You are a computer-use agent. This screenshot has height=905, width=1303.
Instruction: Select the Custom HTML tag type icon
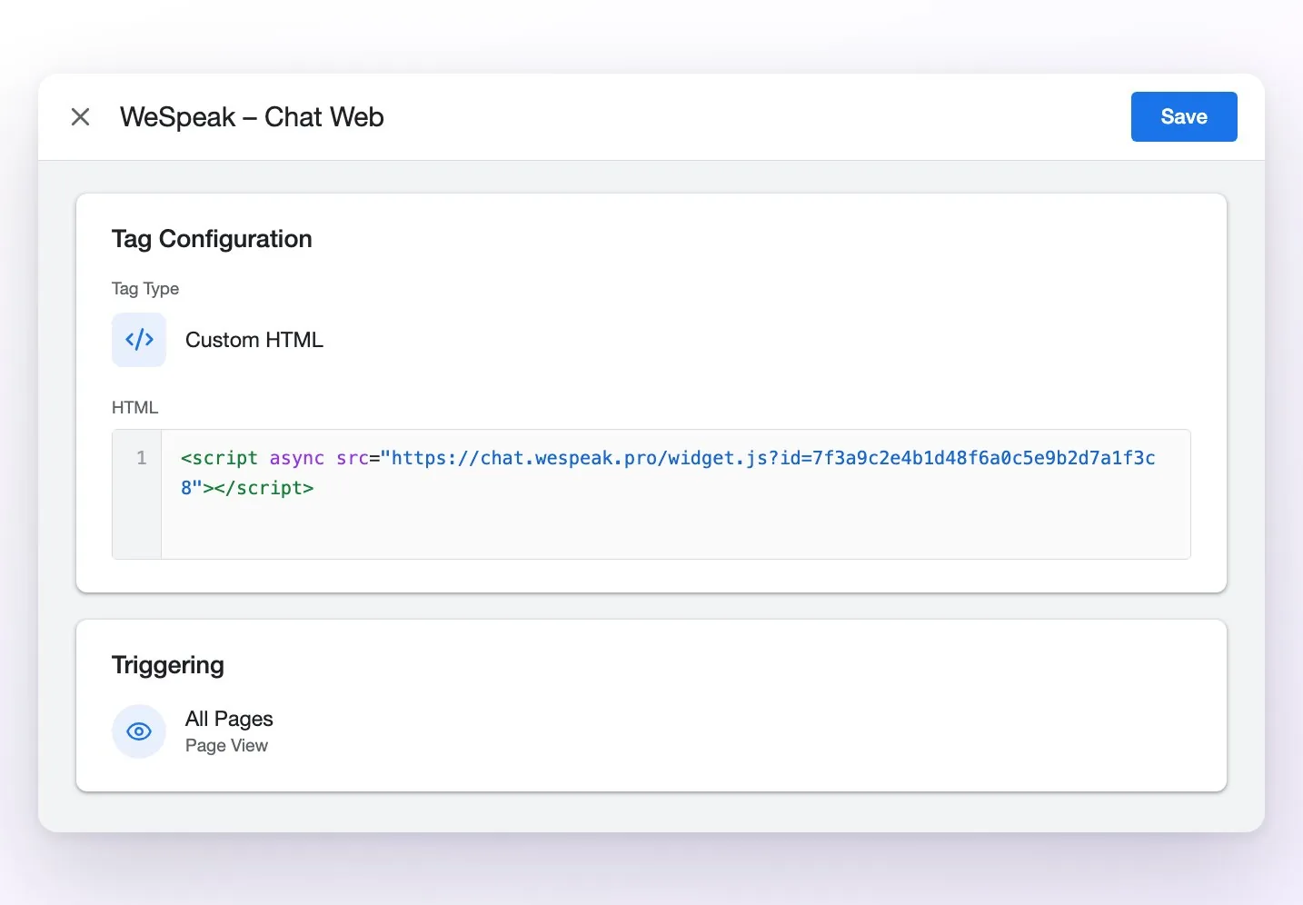[139, 340]
